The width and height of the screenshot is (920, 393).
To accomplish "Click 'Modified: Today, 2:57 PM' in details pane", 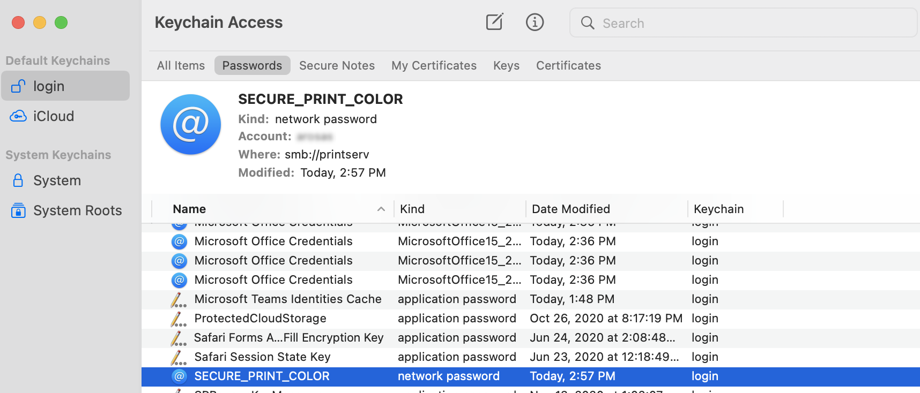I will [312, 173].
